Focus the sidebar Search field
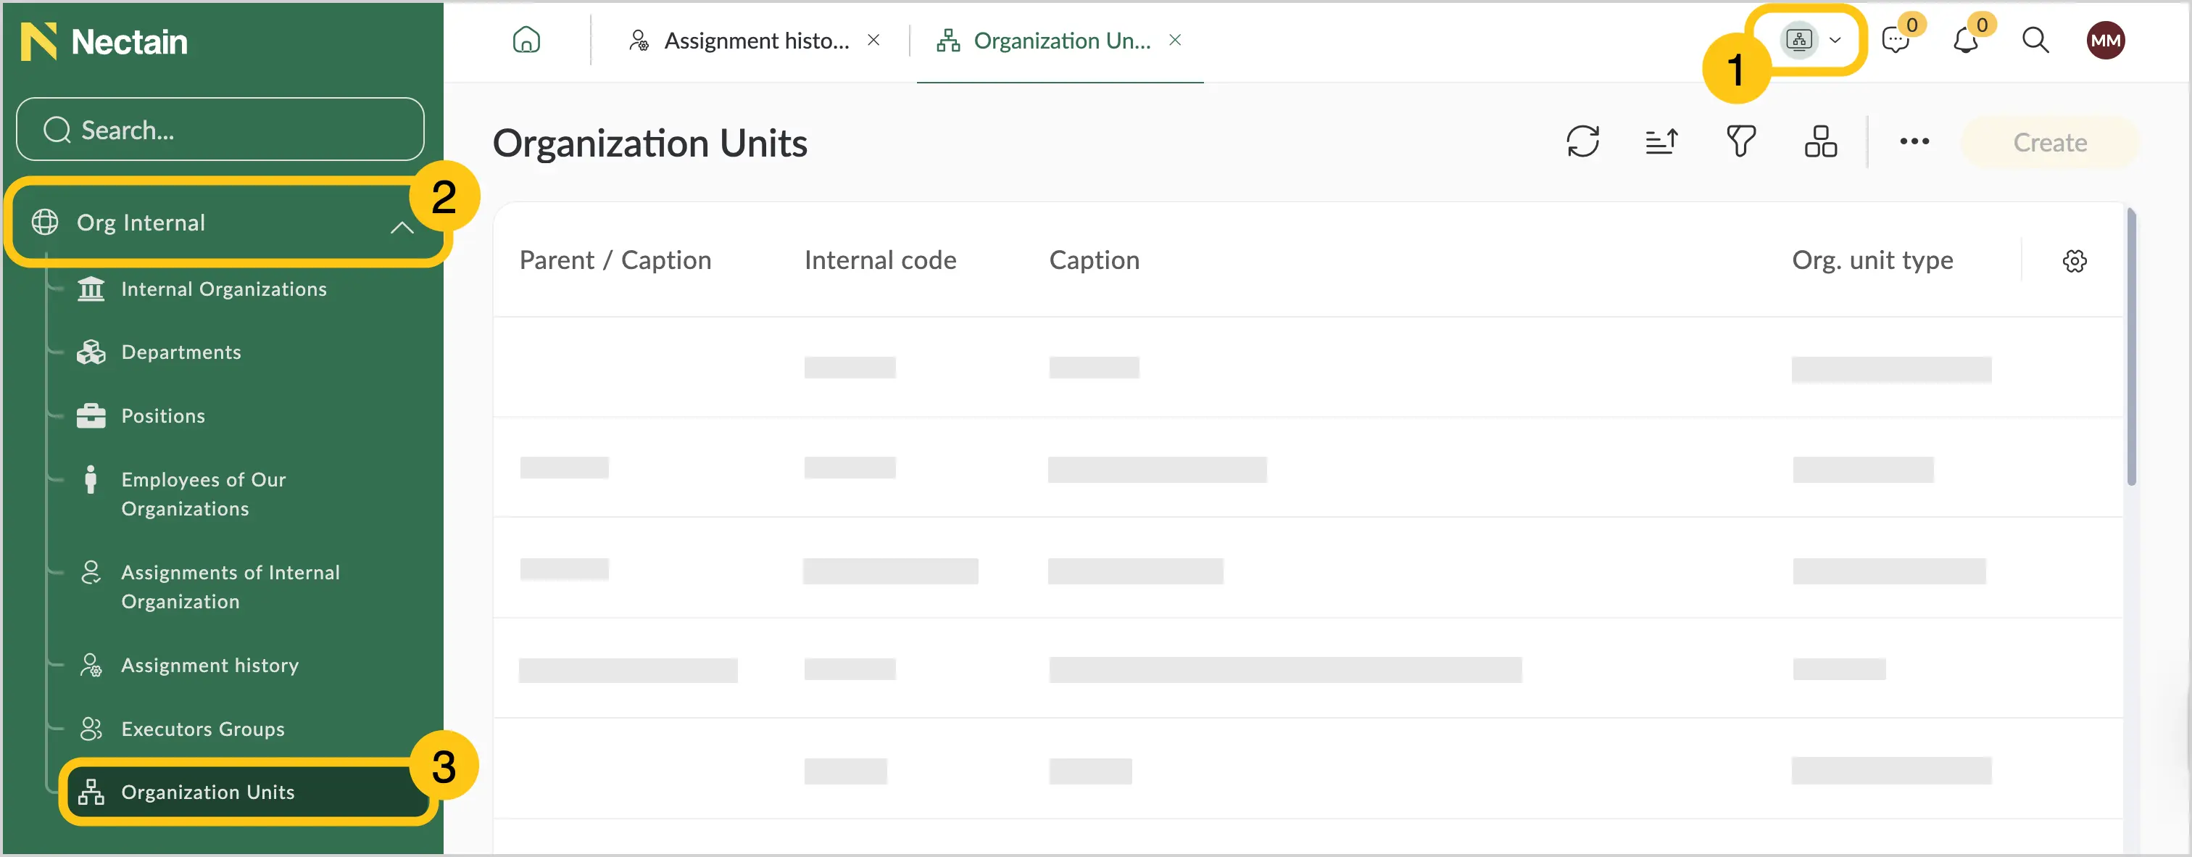This screenshot has height=857, width=2192. (x=220, y=129)
